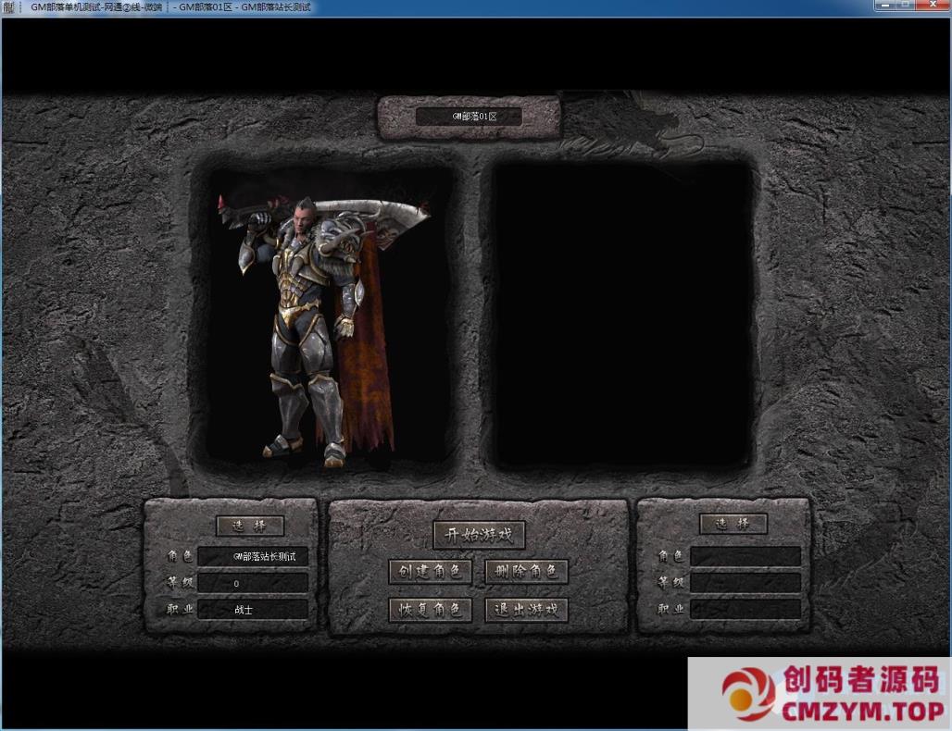The width and height of the screenshot is (952, 731).
Task: Click 删除角色 to delete the character
Action: point(526,572)
